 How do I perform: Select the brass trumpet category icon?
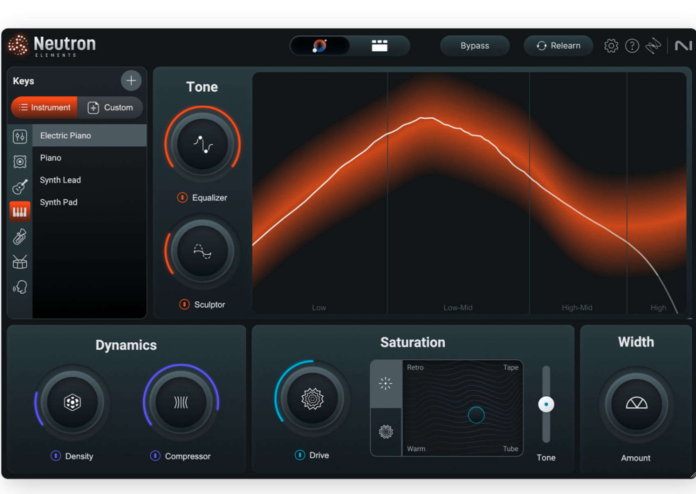[x=20, y=237]
